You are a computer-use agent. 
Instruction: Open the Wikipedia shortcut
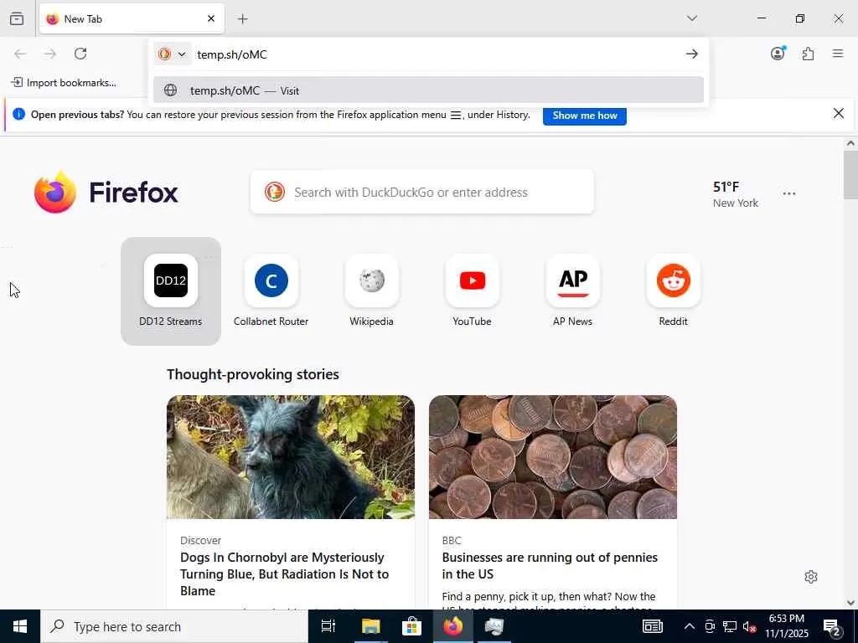pos(371,291)
